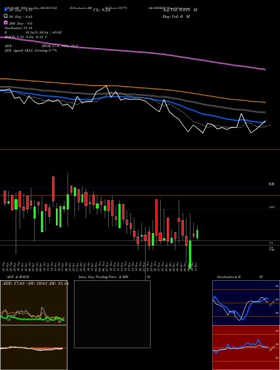Open the red RSI mini chart

coord(246,348)
